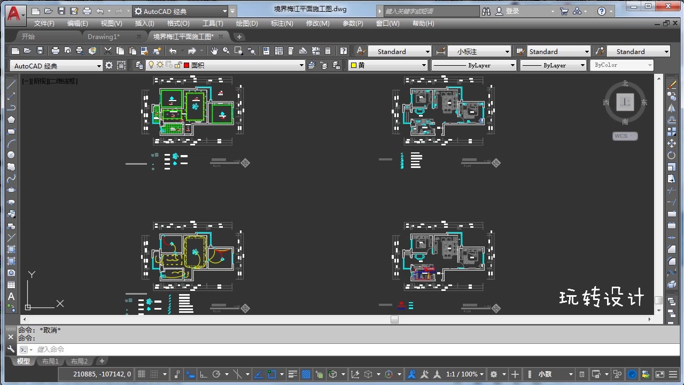Select the Rotate modify tool
This screenshot has height=385, width=684.
coord(672,155)
